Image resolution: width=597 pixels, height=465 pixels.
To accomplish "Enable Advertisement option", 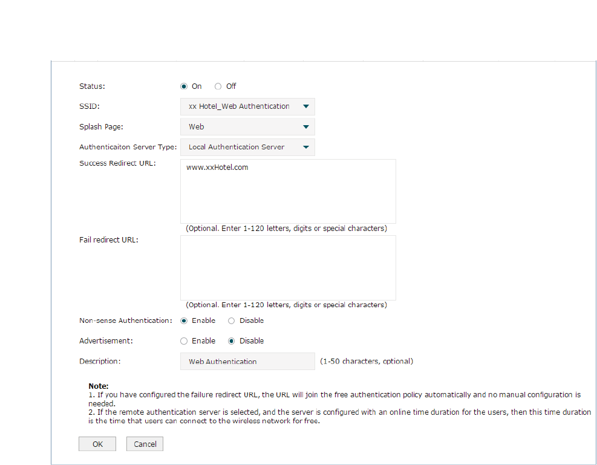I will (x=184, y=341).
